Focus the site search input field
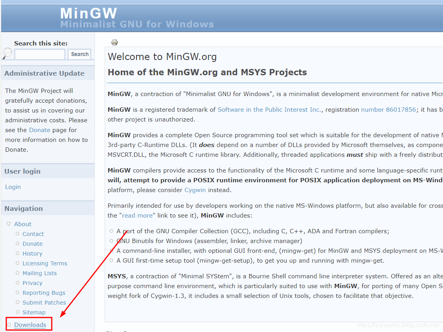Image resolution: width=443 pixels, height=332 pixels. pyautogui.click(x=40, y=54)
